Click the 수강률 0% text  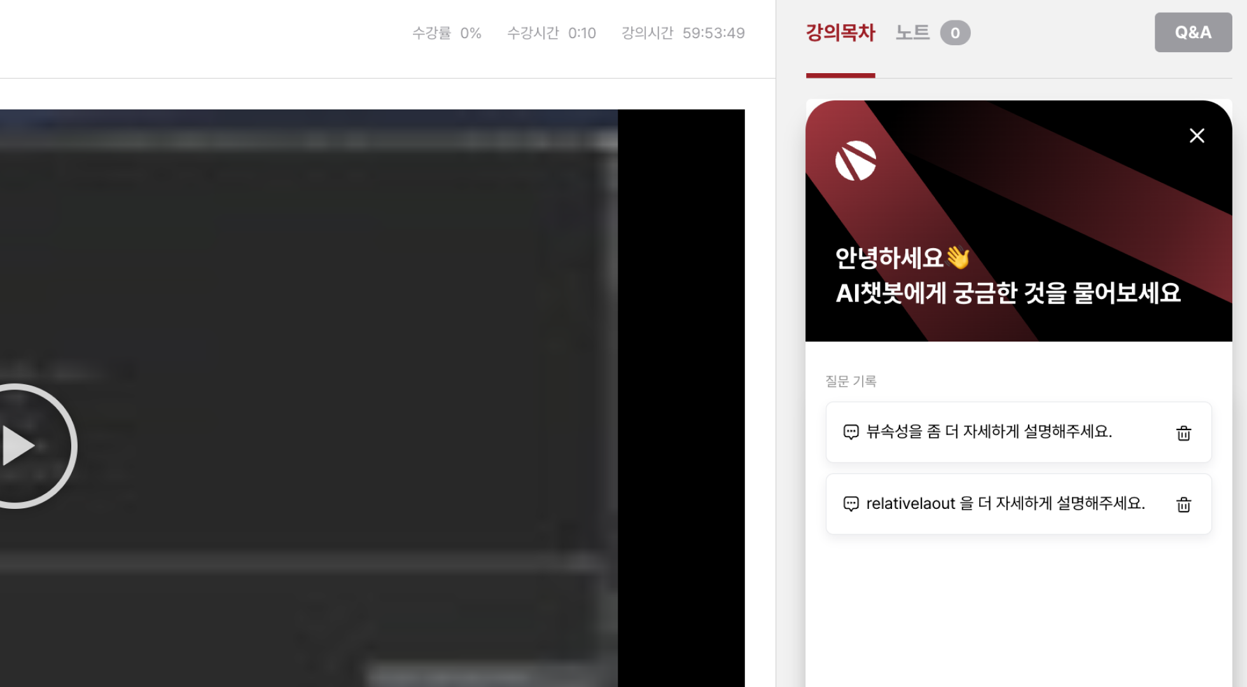coord(447,33)
